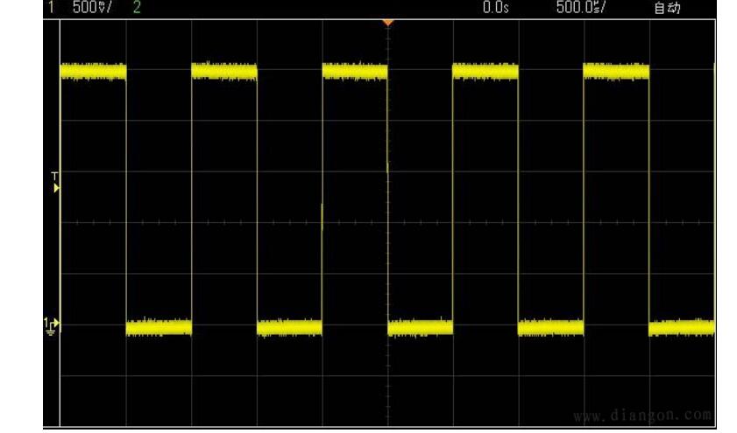The width and height of the screenshot is (737, 433).
Task: Click the fourth low segment of the waveform
Action: pos(550,328)
